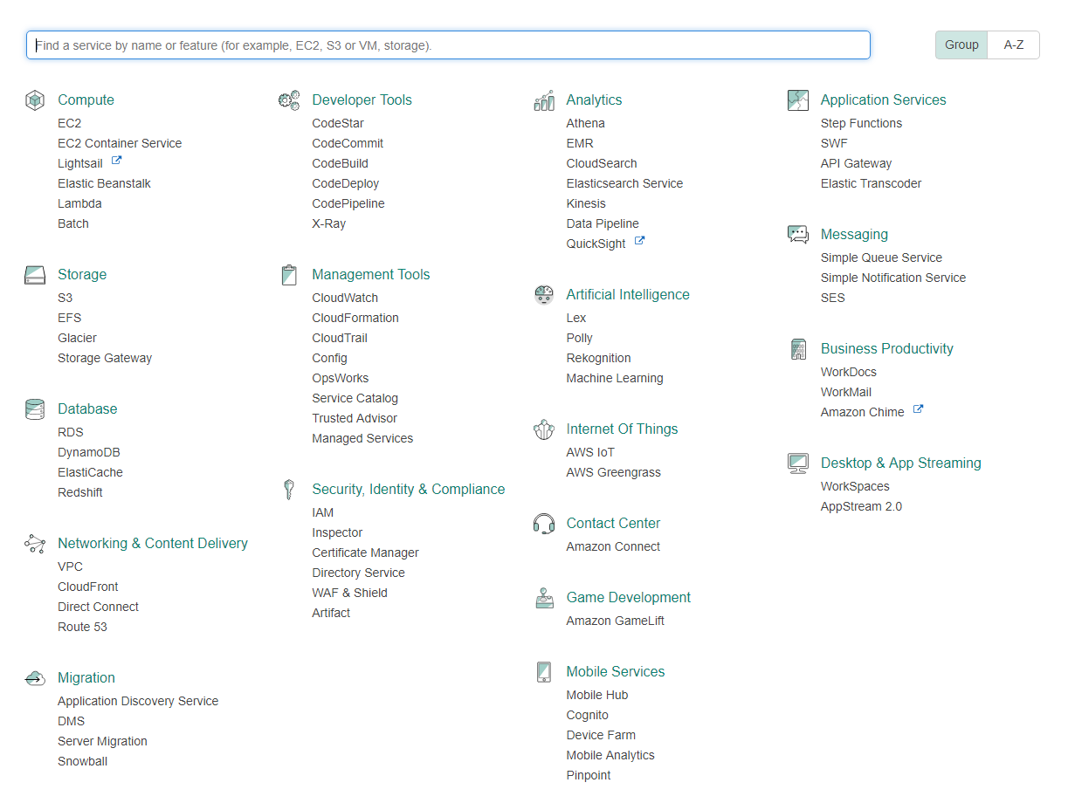
Task: Open Step Functions
Action: click(862, 124)
